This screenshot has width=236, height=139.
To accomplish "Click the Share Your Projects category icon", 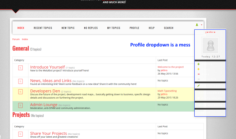I will [x=20, y=134].
